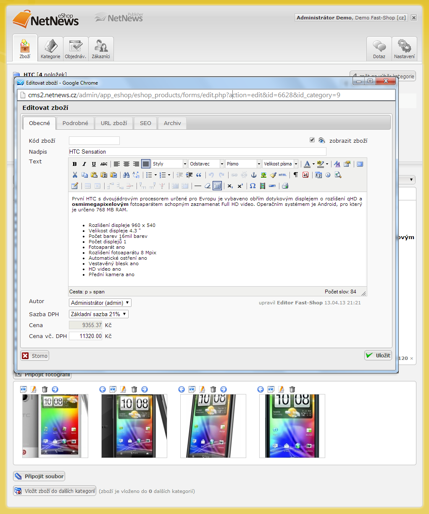Click the Připojit soubor button
The image size is (429, 514).
tap(39, 476)
